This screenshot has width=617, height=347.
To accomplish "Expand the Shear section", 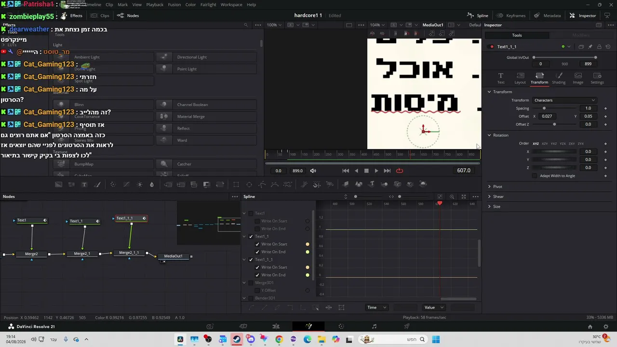I will pos(489,197).
